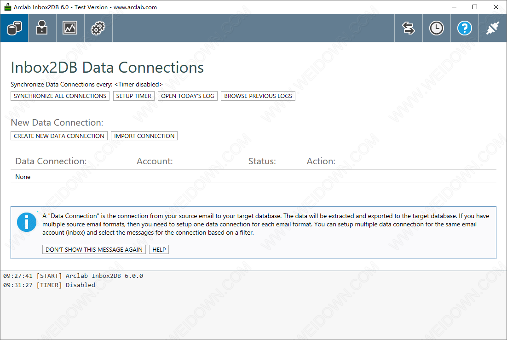Browse previous logs
This screenshot has width=507, height=340.
[258, 96]
